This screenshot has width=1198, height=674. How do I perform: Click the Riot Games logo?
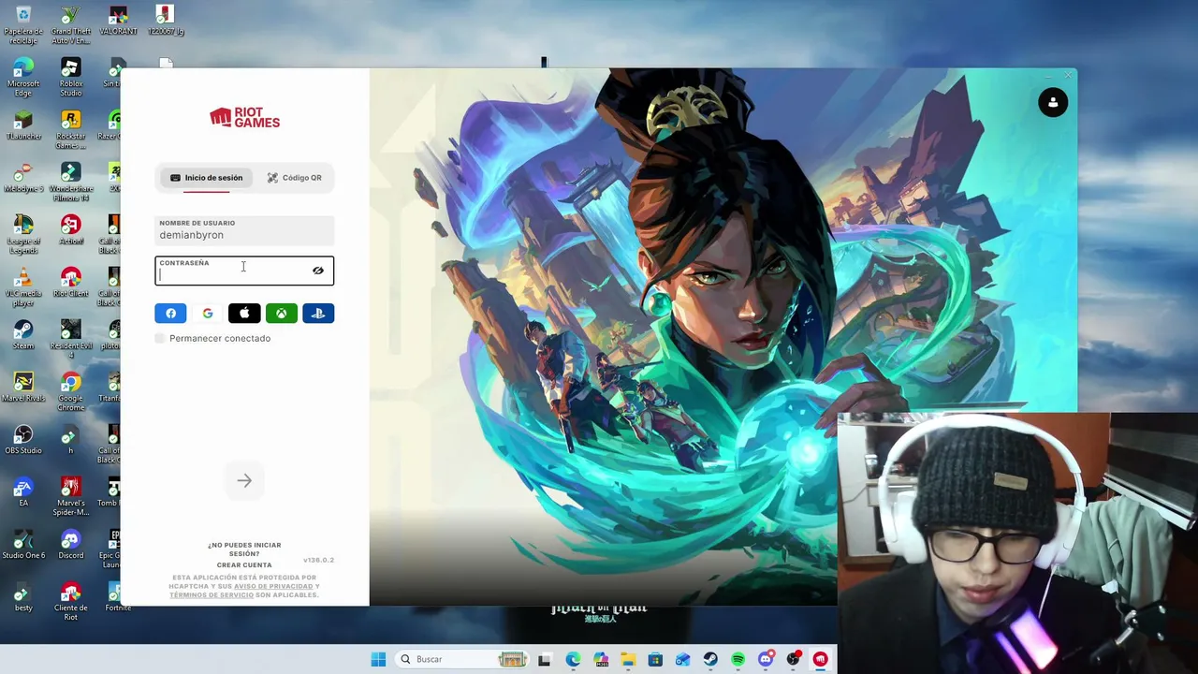tap(244, 117)
